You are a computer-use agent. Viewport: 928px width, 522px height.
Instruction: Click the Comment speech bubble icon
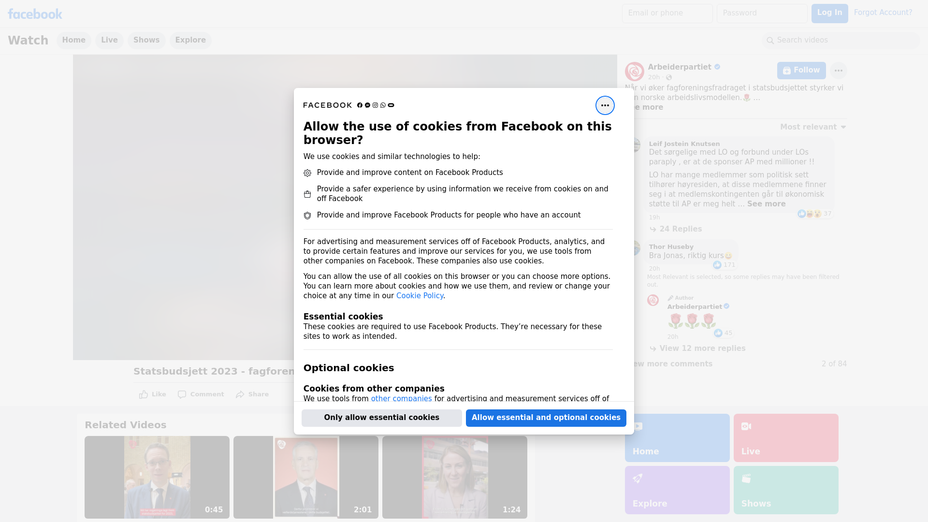[182, 394]
